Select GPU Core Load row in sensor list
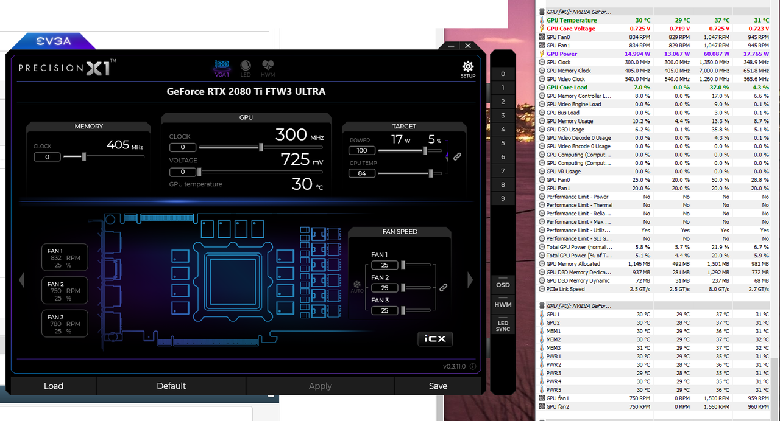This screenshot has width=780, height=421. [x=654, y=88]
